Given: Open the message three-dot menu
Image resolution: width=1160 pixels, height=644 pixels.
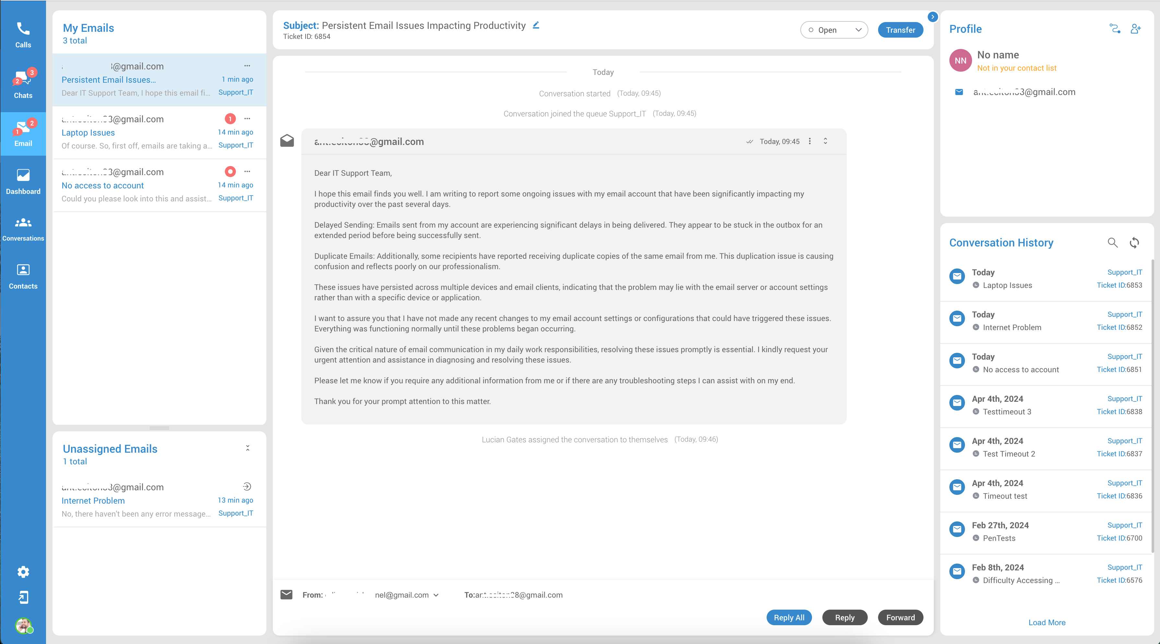Looking at the screenshot, I should tap(810, 141).
